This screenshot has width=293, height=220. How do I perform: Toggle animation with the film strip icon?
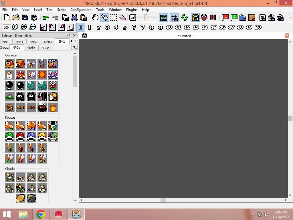pos(163,17)
